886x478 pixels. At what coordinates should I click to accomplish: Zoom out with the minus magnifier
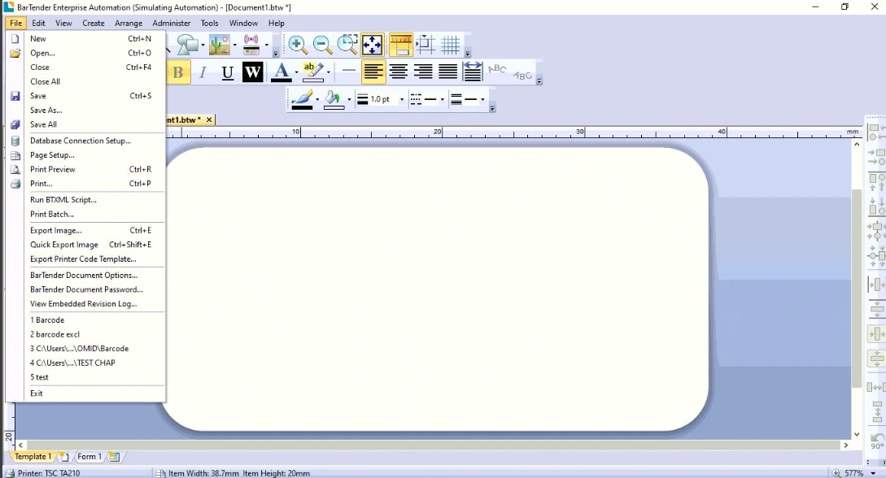click(322, 45)
